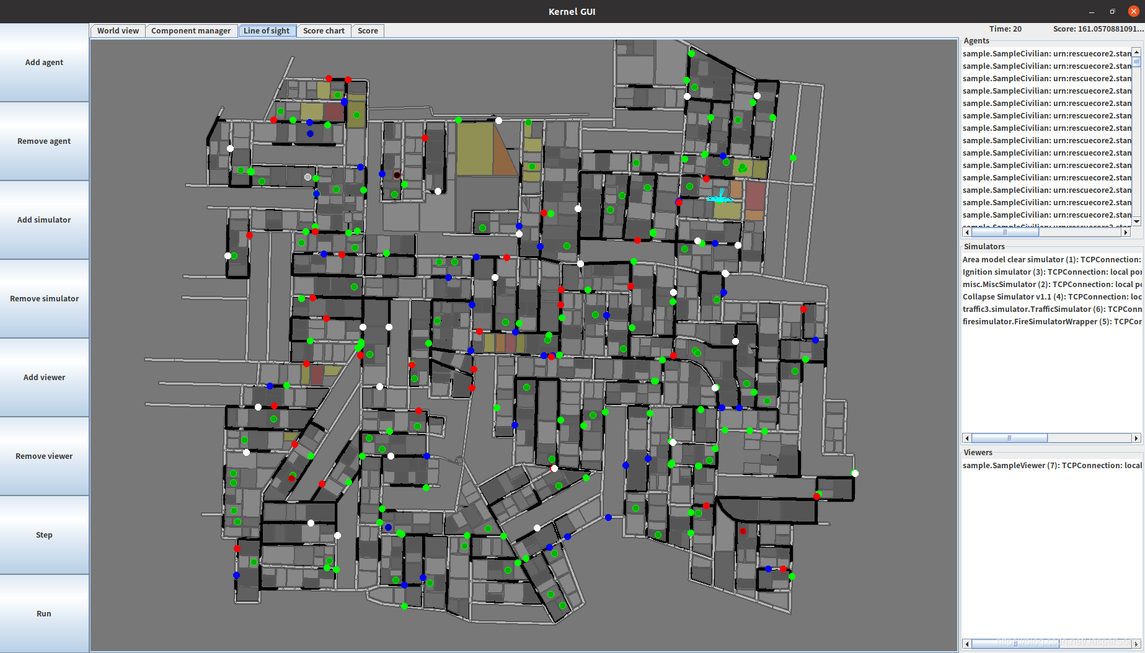Maximize the Kernel GUI window

[1113, 12]
